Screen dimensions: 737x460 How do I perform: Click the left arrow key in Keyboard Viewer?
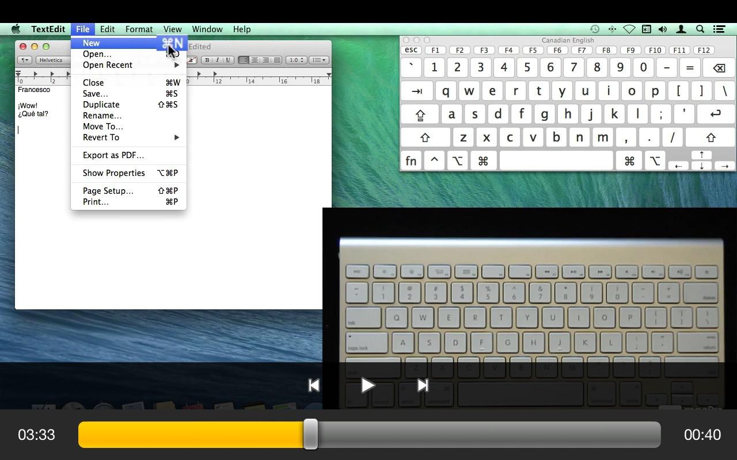pos(678,166)
